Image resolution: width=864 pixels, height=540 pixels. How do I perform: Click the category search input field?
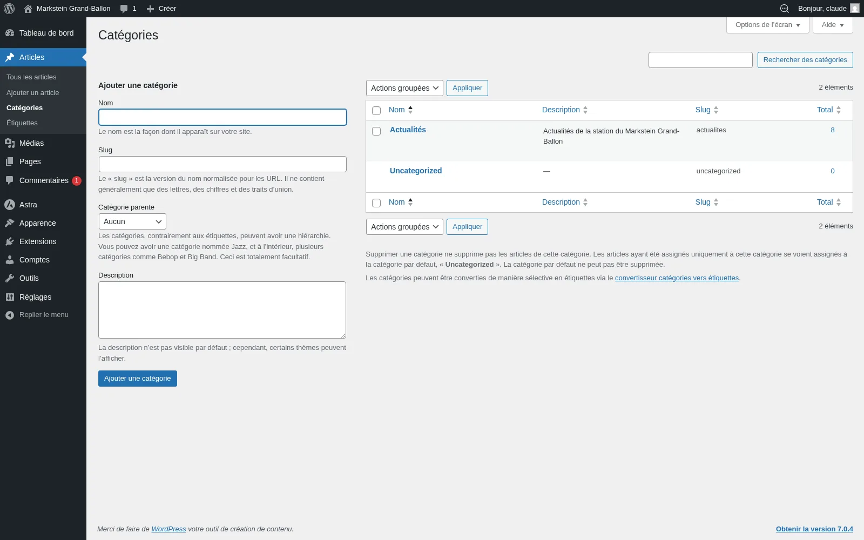700,60
